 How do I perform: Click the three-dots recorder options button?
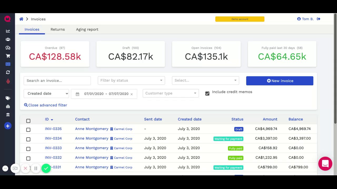pos(5,169)
